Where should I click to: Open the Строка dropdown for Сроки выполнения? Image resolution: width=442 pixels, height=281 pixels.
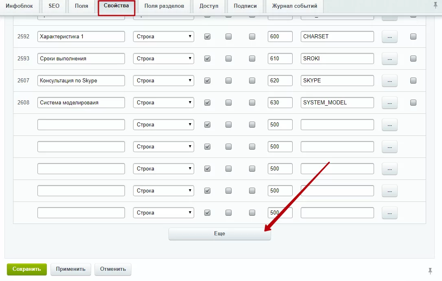164,58
